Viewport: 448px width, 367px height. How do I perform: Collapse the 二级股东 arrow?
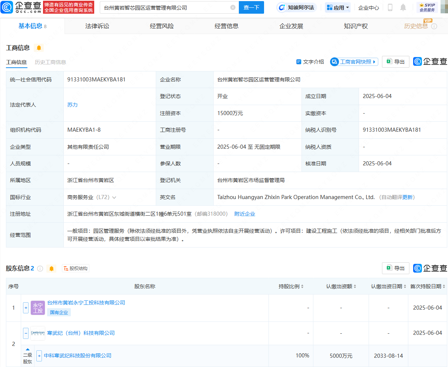tap(28, 349)
